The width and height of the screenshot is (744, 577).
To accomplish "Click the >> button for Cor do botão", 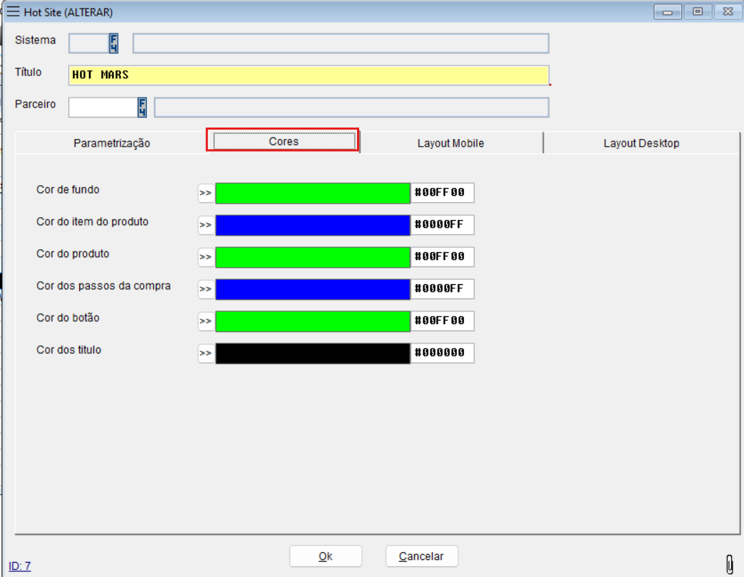I will tap(206, 321).
